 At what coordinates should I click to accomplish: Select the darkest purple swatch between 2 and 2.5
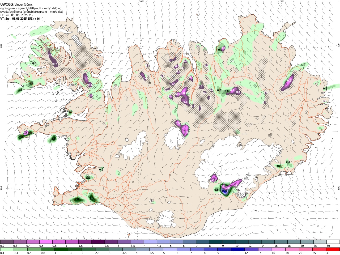(x=98, y=242)
